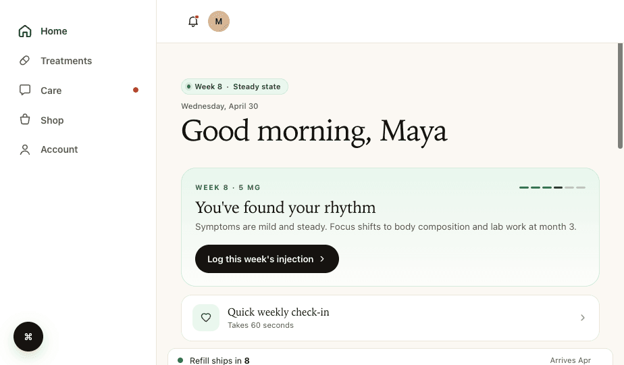Click the Care chat bubble icon
Viewport: 624px width, 365px height.
click(25, 90)
